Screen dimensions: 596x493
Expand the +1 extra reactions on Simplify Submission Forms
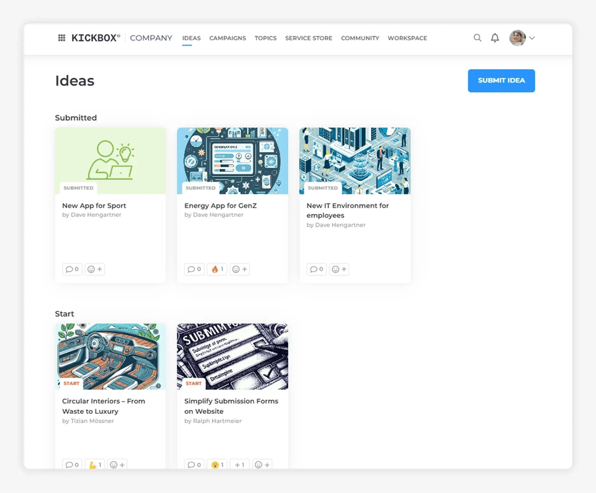tap(239, 465)
